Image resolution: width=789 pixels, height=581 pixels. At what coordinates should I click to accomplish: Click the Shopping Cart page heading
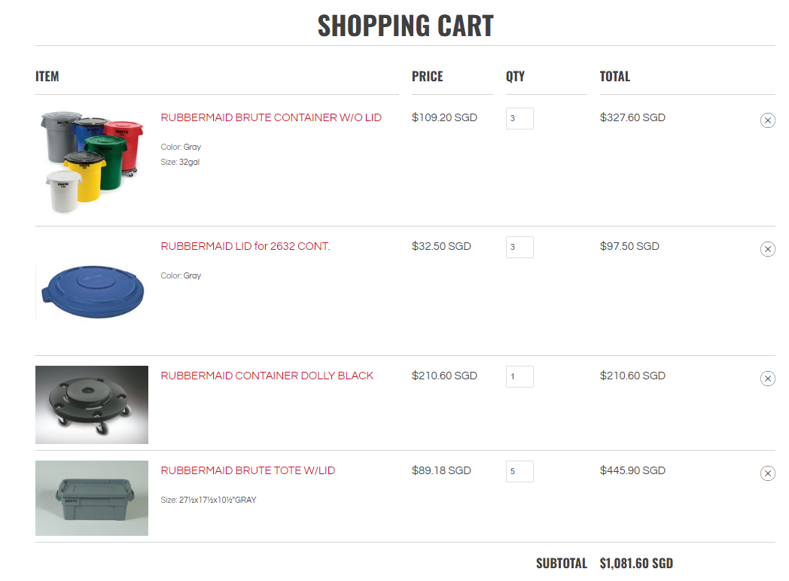coord(405,26)
